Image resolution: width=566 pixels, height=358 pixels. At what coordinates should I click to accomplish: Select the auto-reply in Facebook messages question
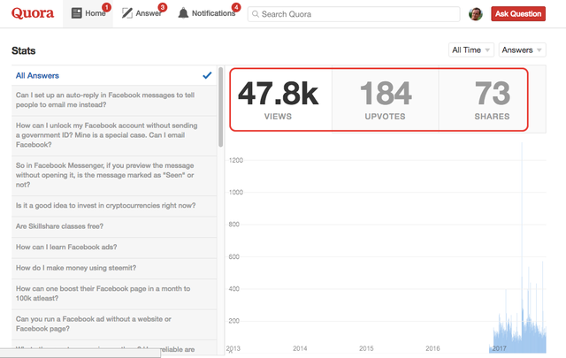pyautogui.click(x=114, y=100)
